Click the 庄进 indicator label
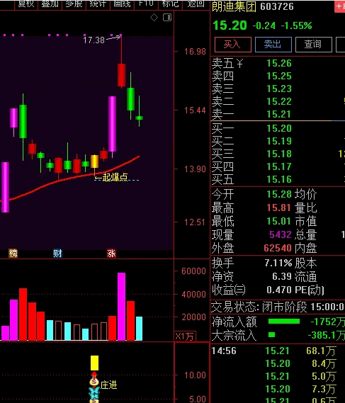Image resolution: width=345 pixels, height=403 pixels. click(x=108, y=385)
